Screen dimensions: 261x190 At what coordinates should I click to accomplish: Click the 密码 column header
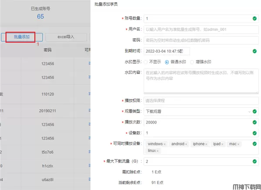pos(47,50)
